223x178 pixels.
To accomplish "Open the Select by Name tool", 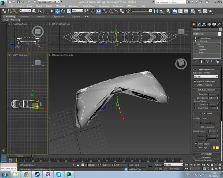I will [39, 11].
